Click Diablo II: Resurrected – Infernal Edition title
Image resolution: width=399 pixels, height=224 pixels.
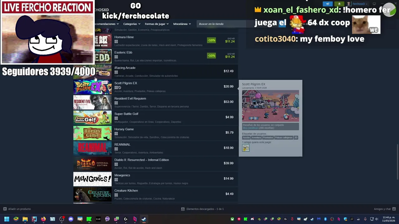(x=142, y=160)
